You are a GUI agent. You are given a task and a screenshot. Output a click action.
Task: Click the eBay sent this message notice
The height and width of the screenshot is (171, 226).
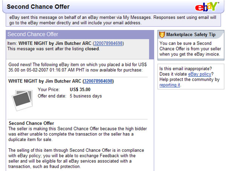click(113, 20)
